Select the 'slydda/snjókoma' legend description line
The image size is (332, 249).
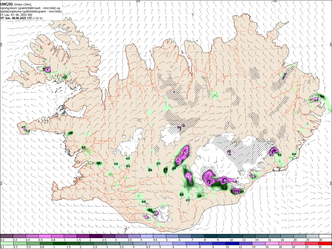click(x=31, y=11)
